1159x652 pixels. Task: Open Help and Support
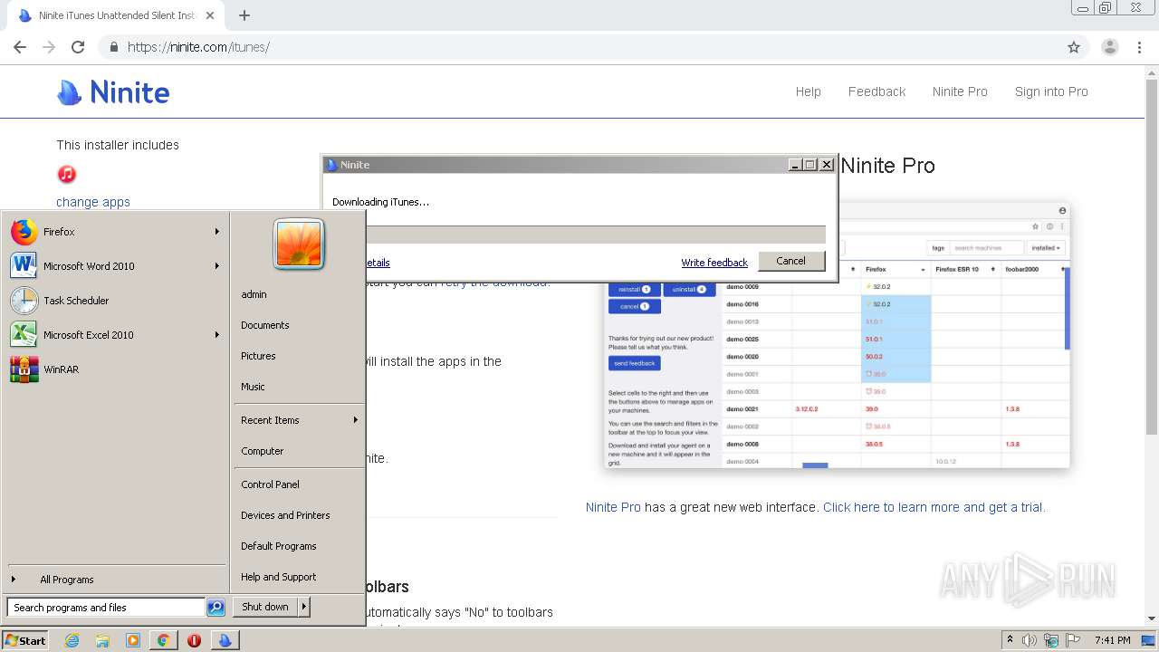click(x=278, y=577)
